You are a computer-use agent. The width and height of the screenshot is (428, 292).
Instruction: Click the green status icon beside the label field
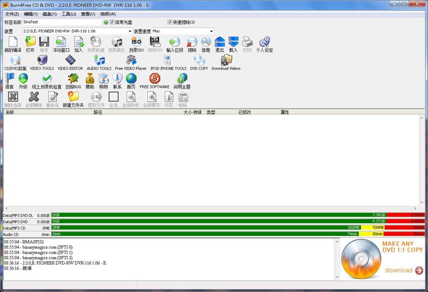click(106, 22)
